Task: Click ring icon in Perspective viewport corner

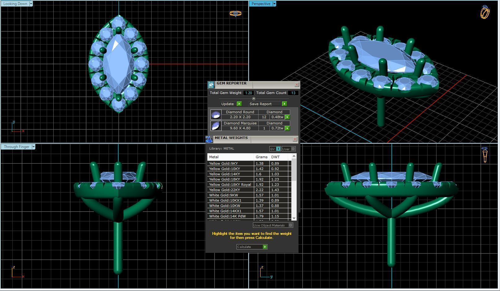Action: click(485, 12)
